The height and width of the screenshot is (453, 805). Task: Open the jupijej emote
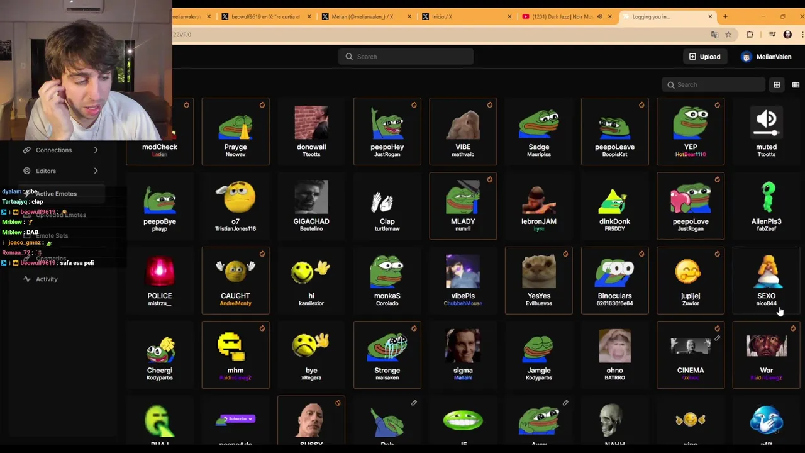pos(691,281)
